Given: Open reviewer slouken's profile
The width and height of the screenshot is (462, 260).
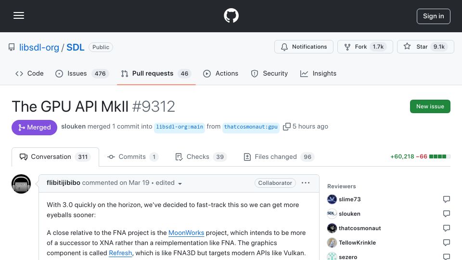Looking at the screenshot, I should pyautogui.click(x=349, y=214).
